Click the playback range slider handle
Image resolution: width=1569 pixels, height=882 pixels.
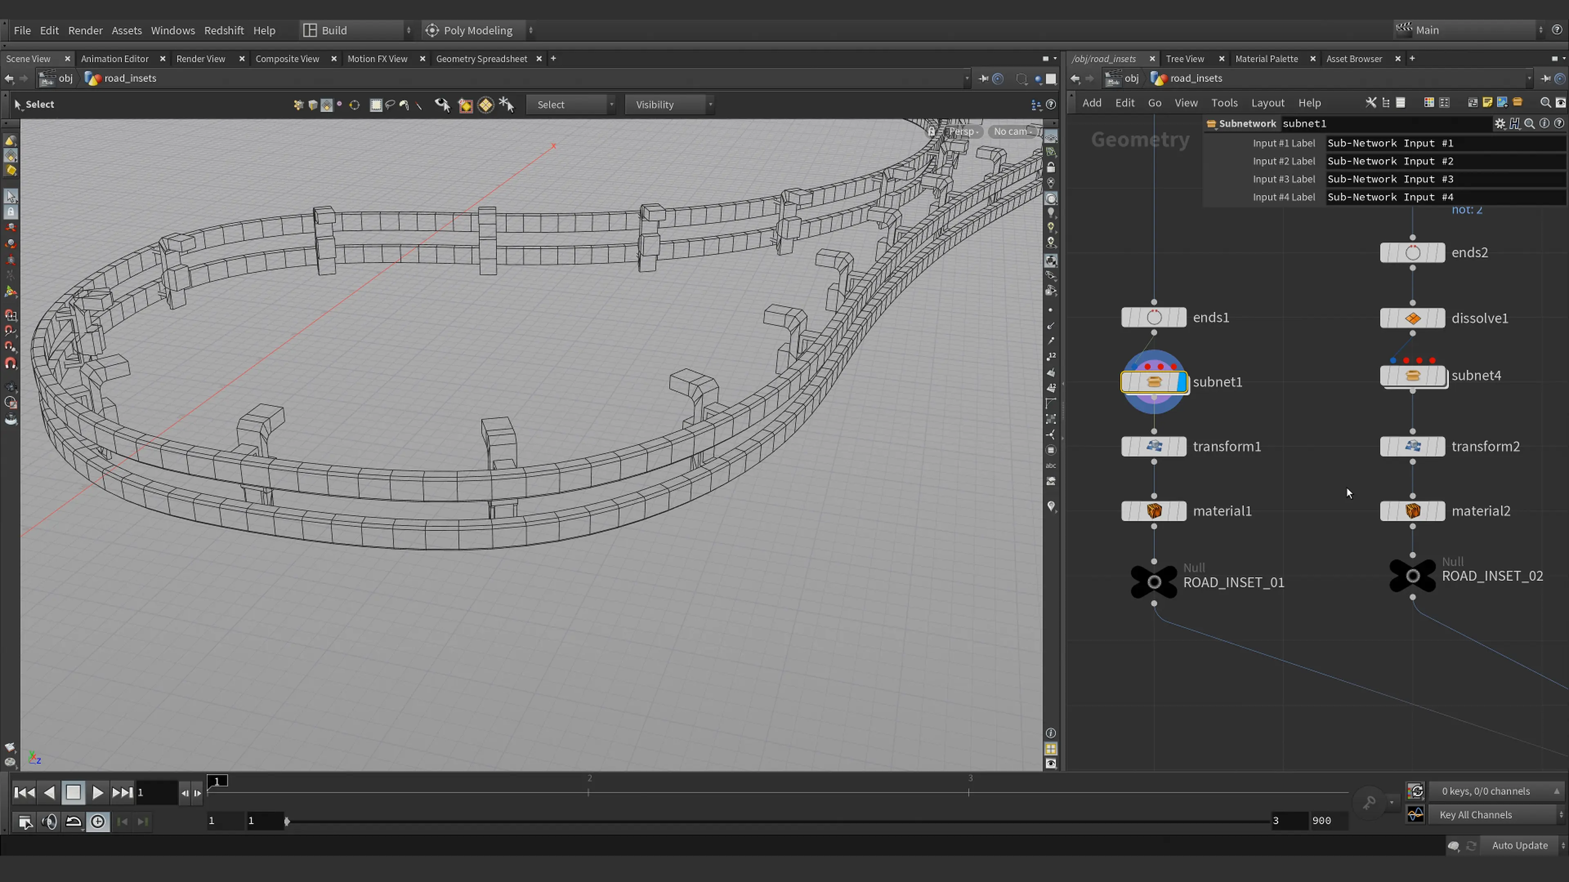(x=287, y=821)
